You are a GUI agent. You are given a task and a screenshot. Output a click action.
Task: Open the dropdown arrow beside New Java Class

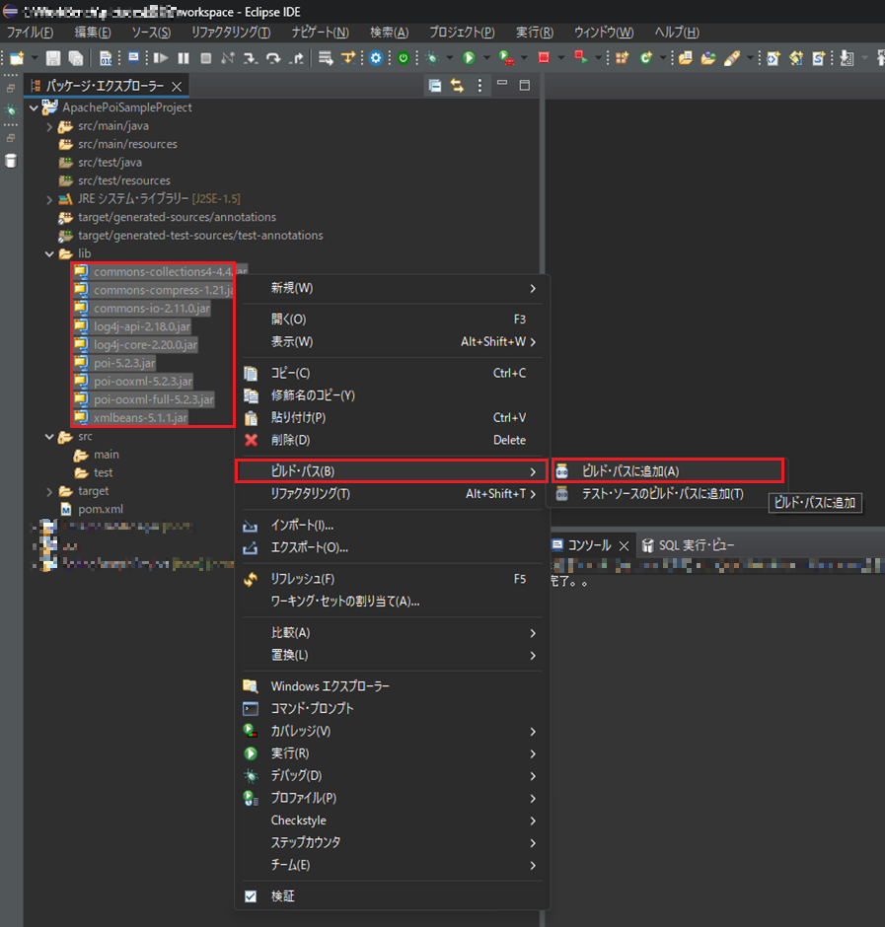point(663,58)
